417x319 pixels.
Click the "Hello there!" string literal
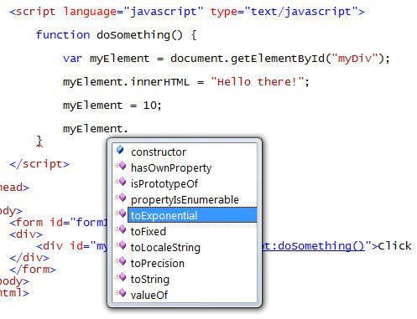click(x=258, y=82)
